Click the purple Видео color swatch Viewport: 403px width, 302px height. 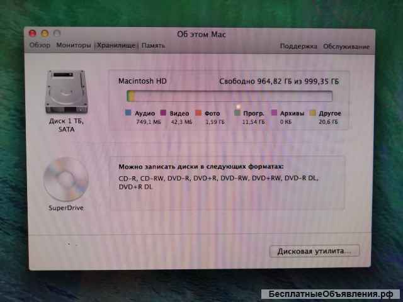click(163, 113)
